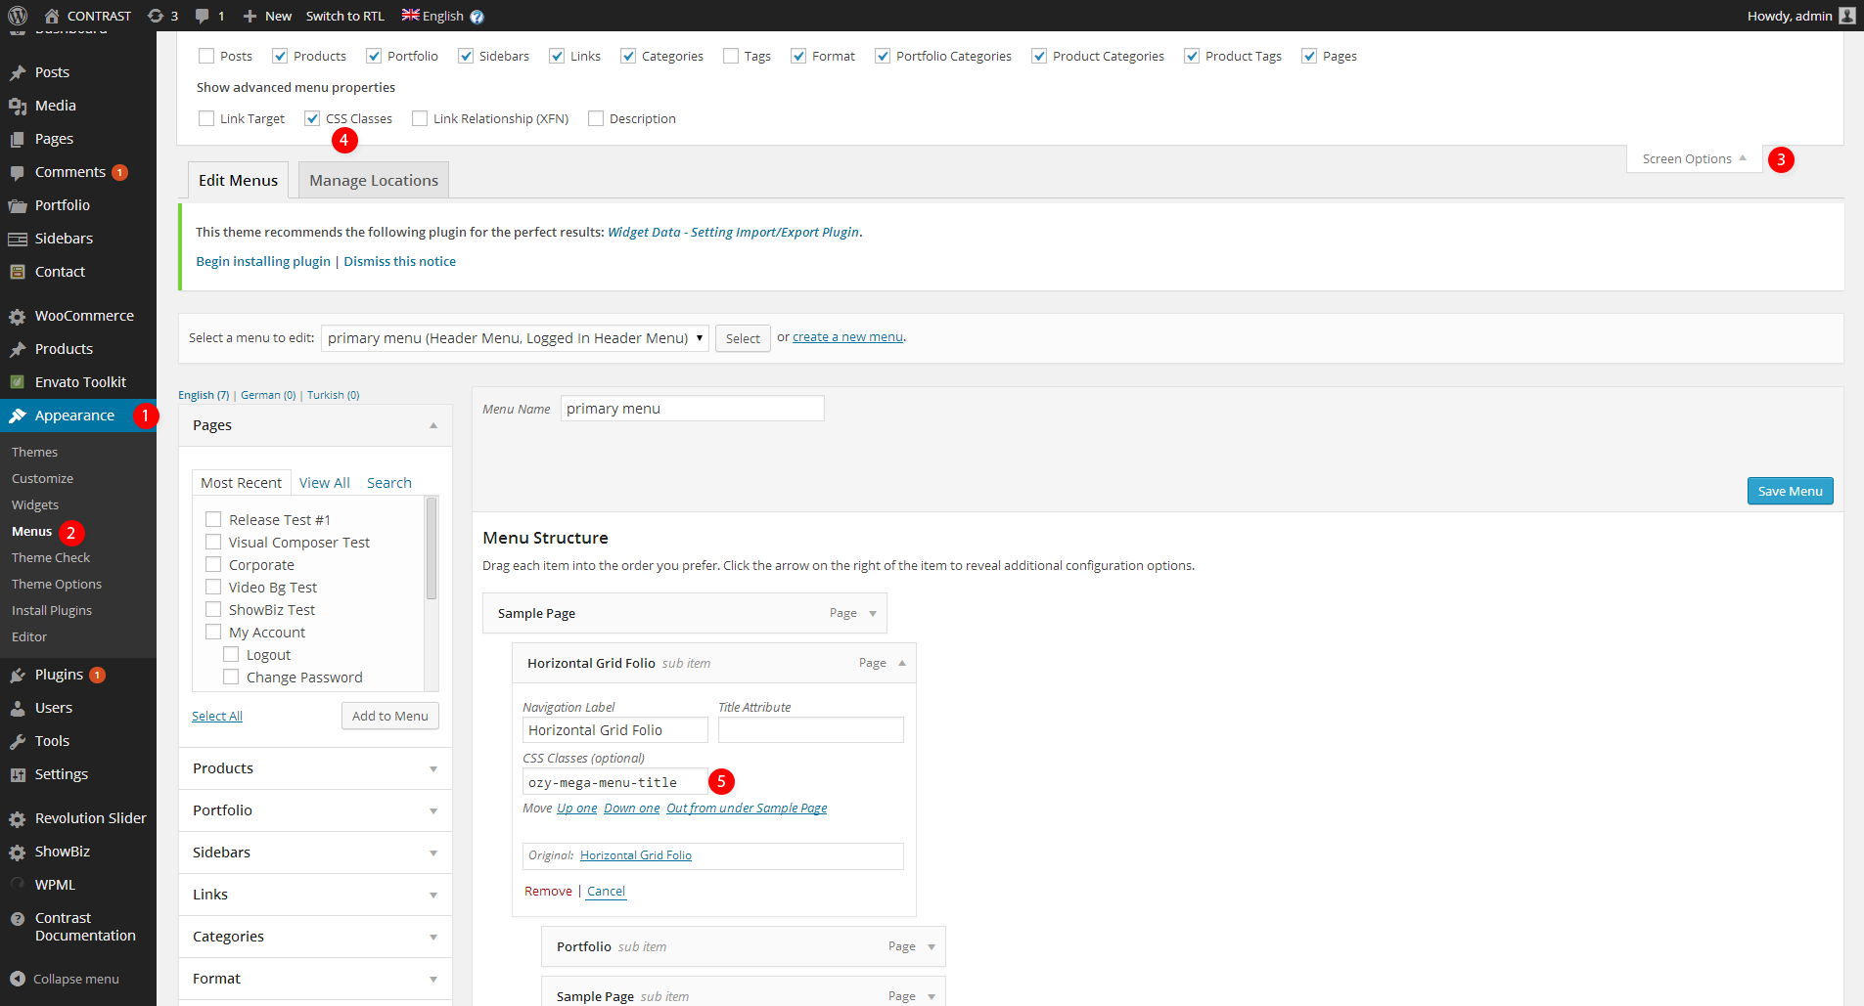Click the Collapse menu arrow icon

(17, 979)
